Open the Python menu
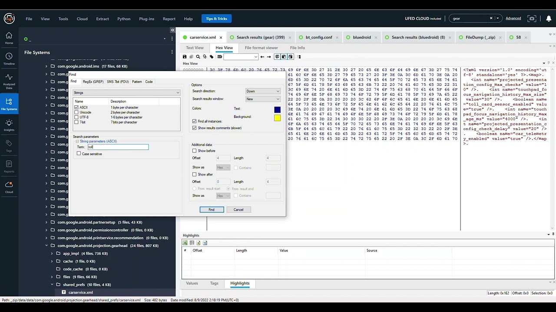The image size is (556, 312). pos(124,19)
